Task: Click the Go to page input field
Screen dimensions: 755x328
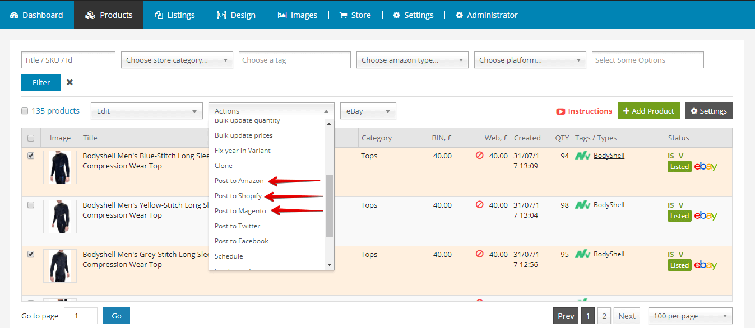Action: (x=80, y=315)
